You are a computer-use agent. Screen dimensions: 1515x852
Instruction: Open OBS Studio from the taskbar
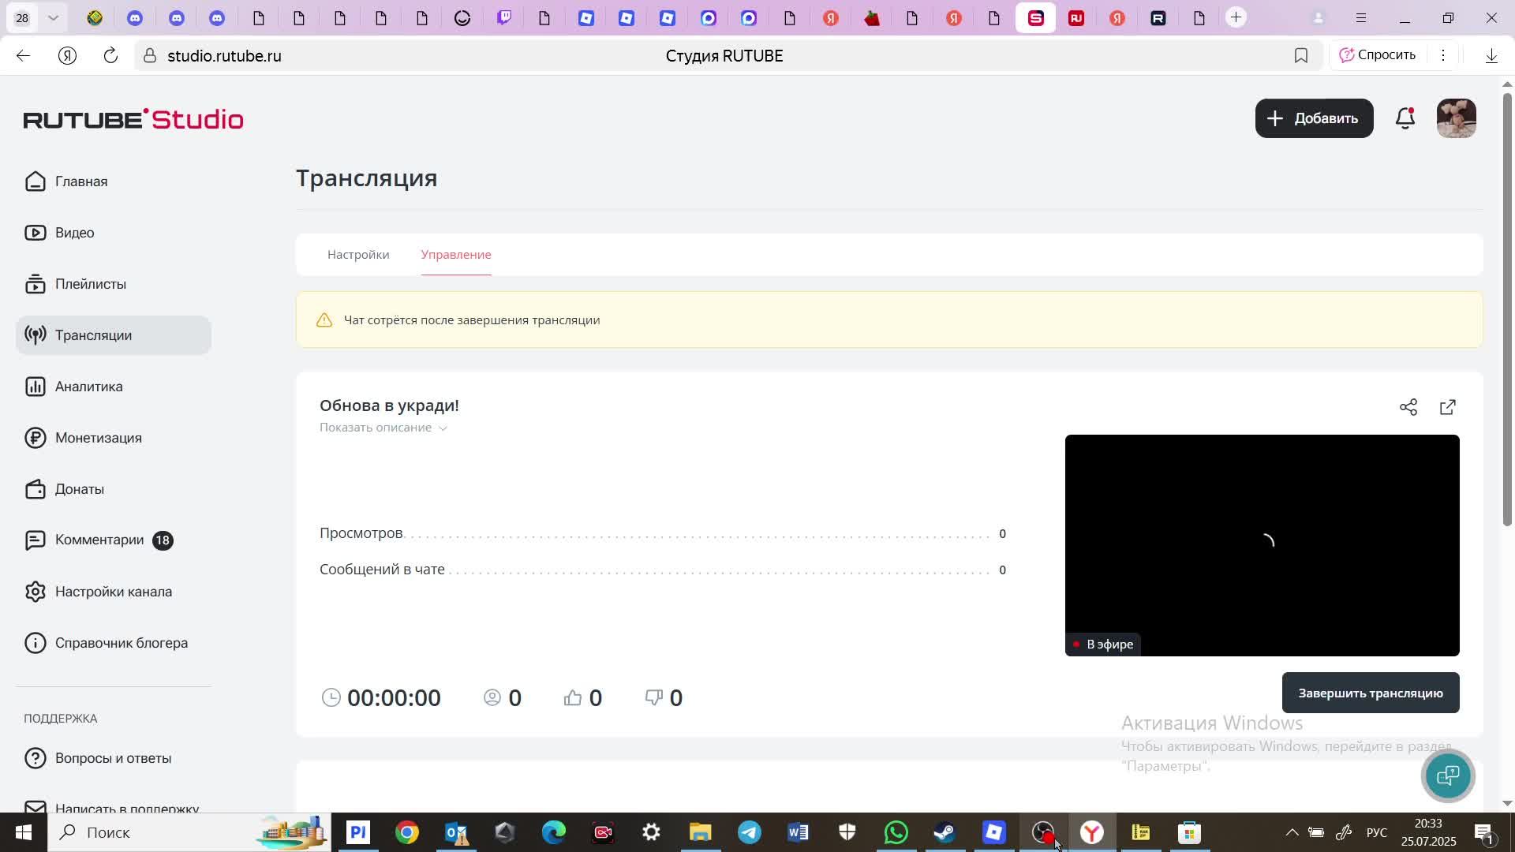click(x=1042, y=831)
